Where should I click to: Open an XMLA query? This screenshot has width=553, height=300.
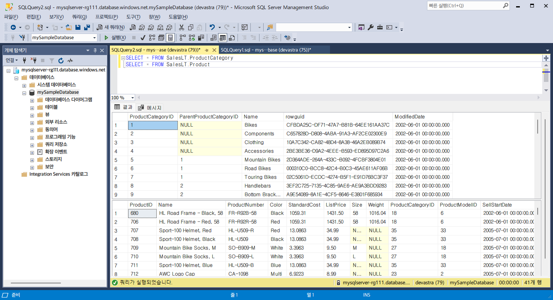coord(160,27)
